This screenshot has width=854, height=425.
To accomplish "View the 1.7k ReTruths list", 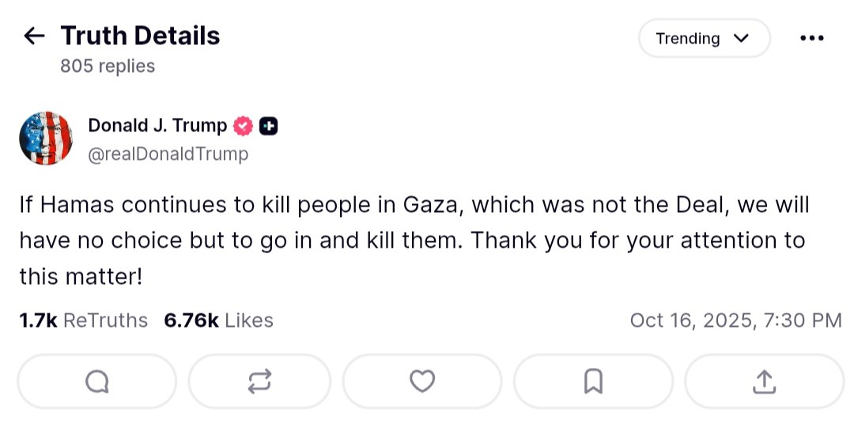I will pyautogui.click(x=83, y=321).
